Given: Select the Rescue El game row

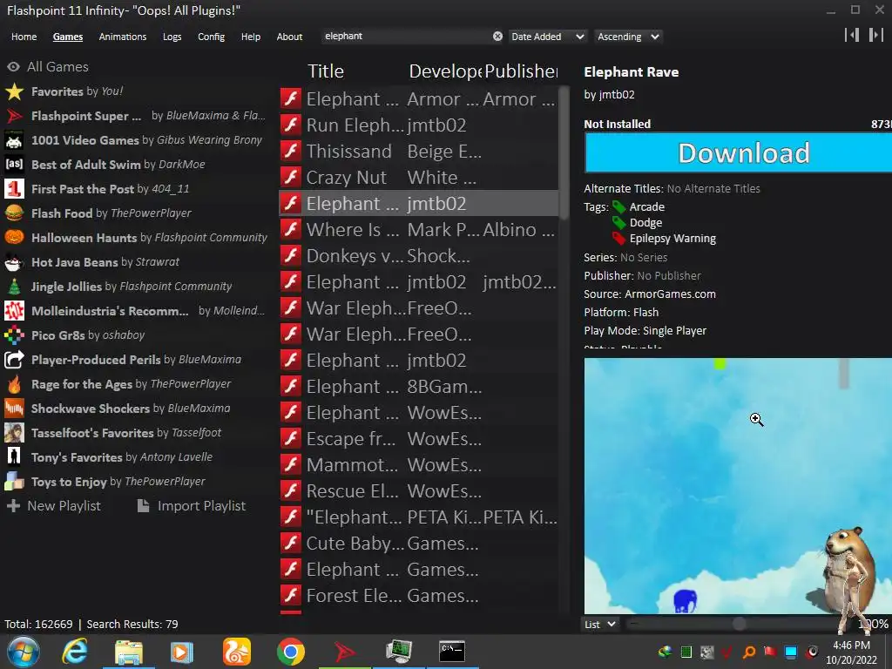Looking at the screenshot, I should [419, 491].
